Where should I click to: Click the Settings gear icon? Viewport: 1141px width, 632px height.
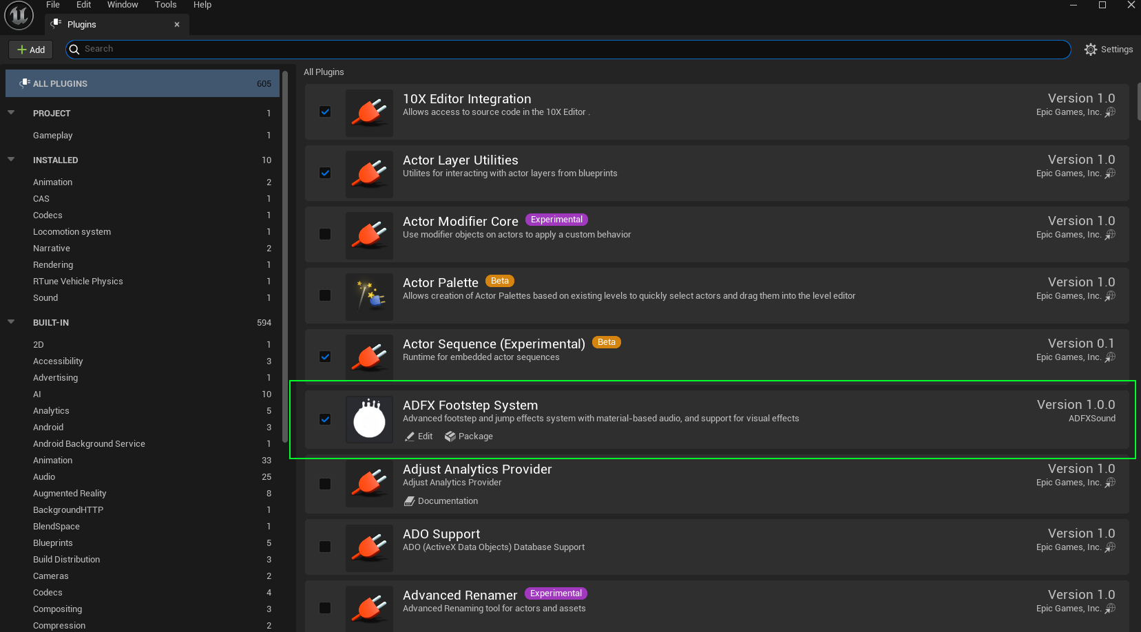pos(1091,50)
